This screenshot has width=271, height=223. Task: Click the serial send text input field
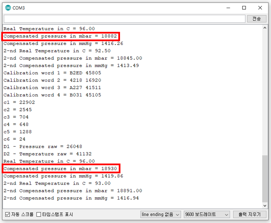point(124,19)
